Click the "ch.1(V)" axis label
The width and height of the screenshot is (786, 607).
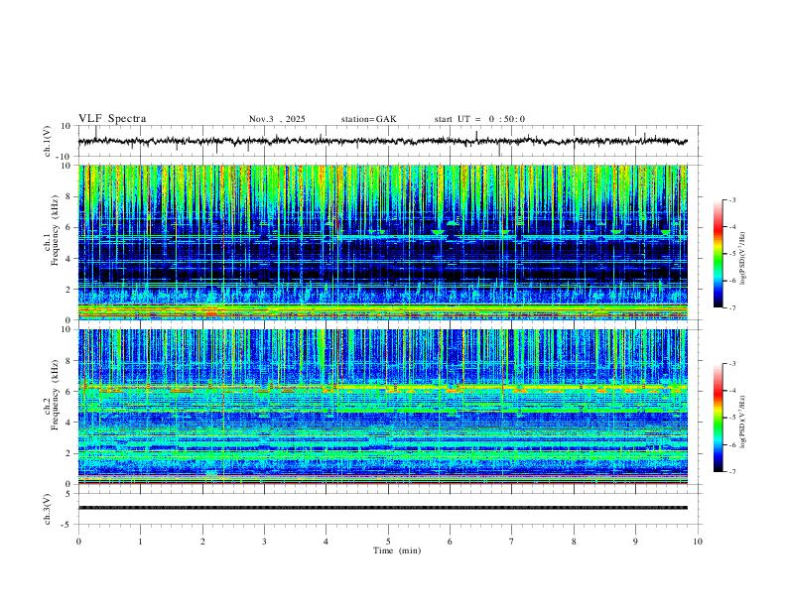tap(48, 141)
